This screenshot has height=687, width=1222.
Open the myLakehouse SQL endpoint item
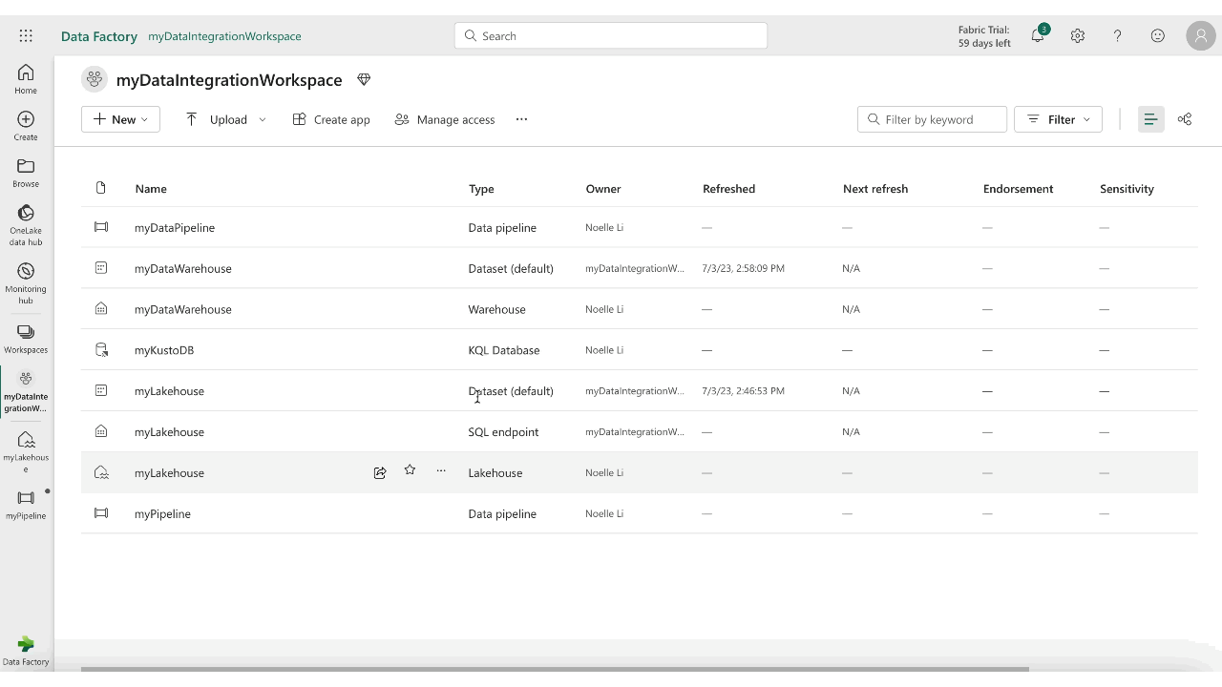[169, 431]
